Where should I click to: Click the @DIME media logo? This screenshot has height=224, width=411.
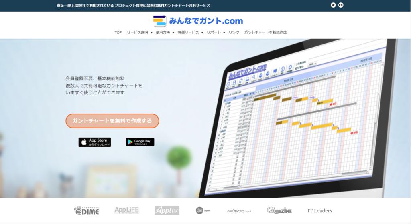(87, 210)
